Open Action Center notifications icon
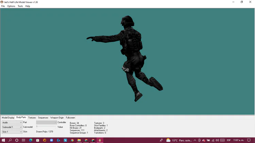This screenshot has height=143, width=255. click(x=249, y=140)
